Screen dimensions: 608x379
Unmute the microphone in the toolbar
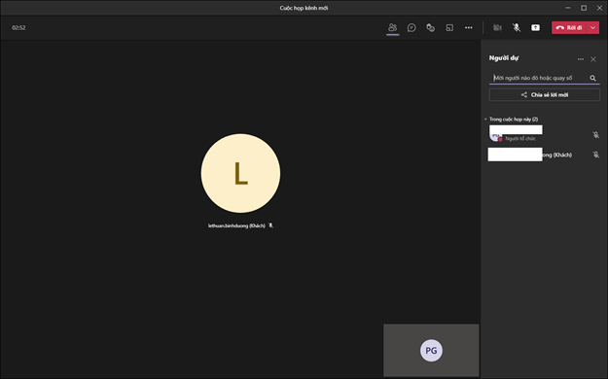pos(517,27)
